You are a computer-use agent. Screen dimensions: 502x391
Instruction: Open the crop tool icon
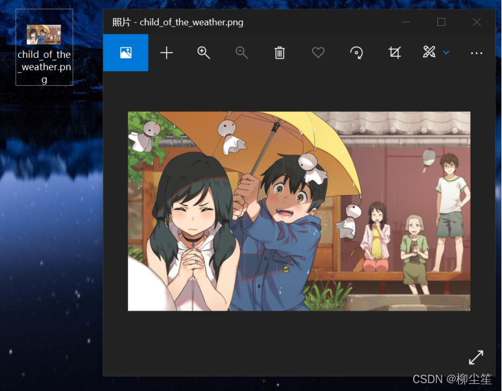coord(394,53)
